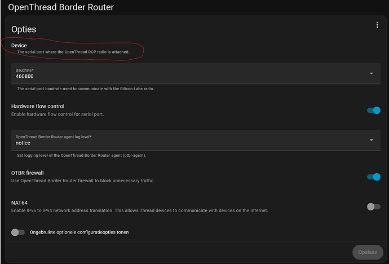Click the 'Enable hardware flow control' description
389x264 pixels.
[58, 114]
